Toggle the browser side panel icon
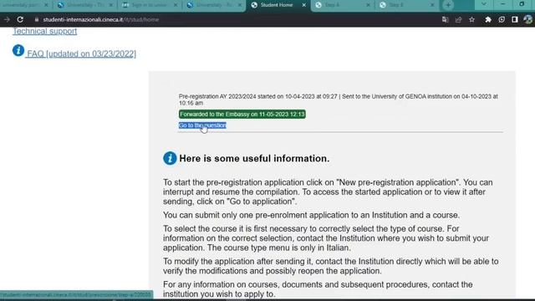 (x=515, y=20)
